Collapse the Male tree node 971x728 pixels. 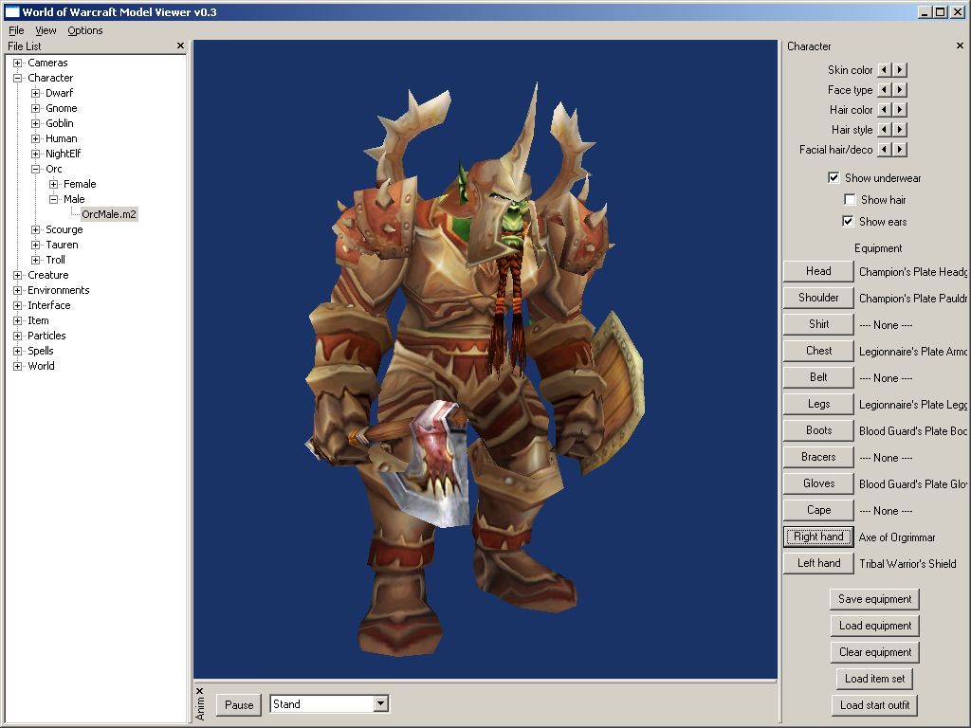54,199
